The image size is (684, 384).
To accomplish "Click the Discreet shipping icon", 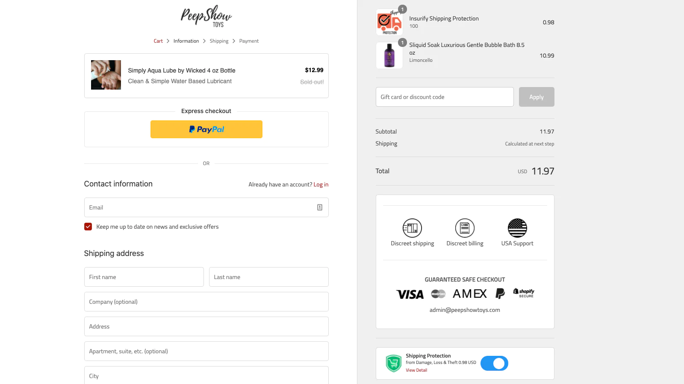I will coord(412,228).
